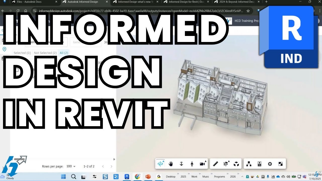Select the Measure ruler tool
Viewport: 322px width, 181px height.
coord(215,164)
